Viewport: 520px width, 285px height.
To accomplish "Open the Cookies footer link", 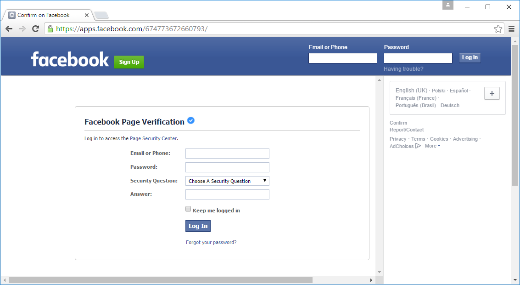I will click(439, 139).
